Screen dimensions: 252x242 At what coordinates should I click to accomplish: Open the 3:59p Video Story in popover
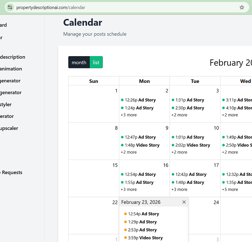pos(145,238)
